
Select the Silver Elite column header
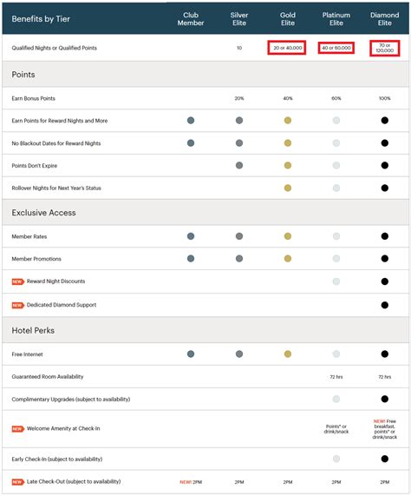click(239, 19)
